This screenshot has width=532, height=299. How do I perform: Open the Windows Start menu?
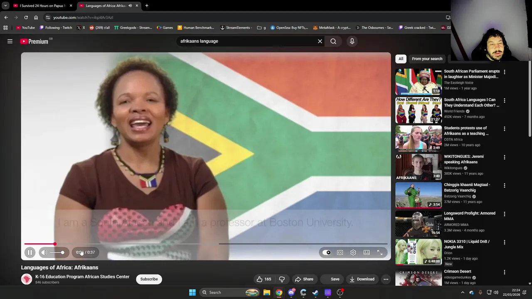(192, 292)
